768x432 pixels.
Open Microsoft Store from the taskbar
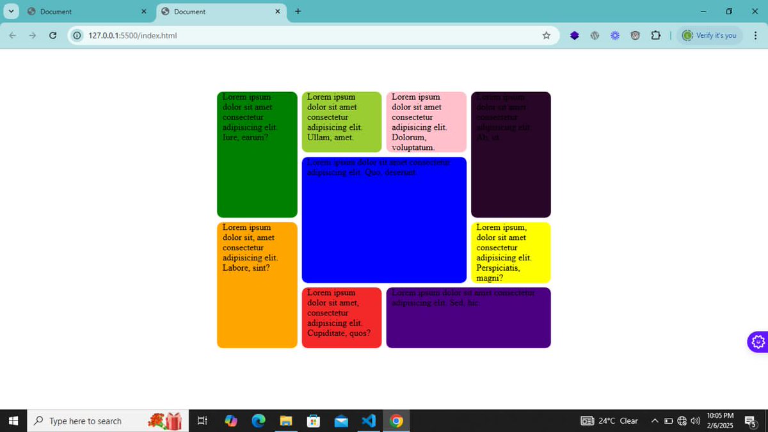(x=314, y=420)
